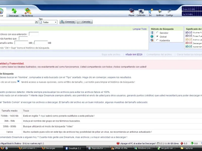Viewport: 202px width, 151px height.
Task: Click Añadir link ED2k
Action: (x=134, y=54)
